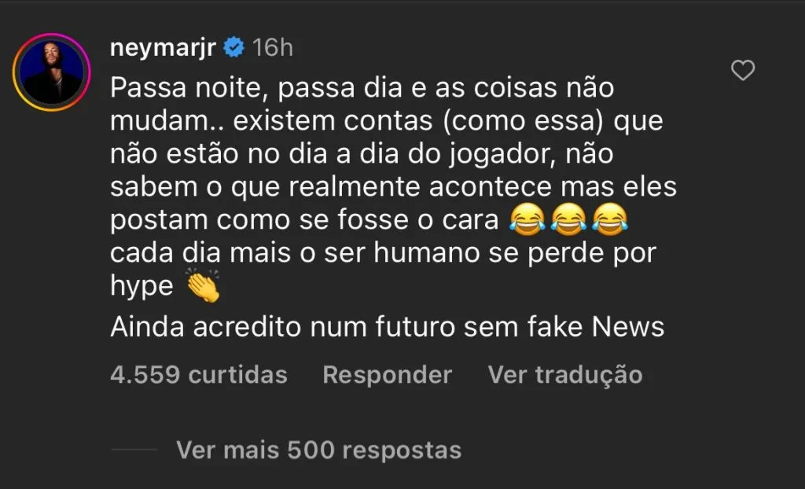
Task: Click the word 'hype' in the comment
Action: point(142,287)
